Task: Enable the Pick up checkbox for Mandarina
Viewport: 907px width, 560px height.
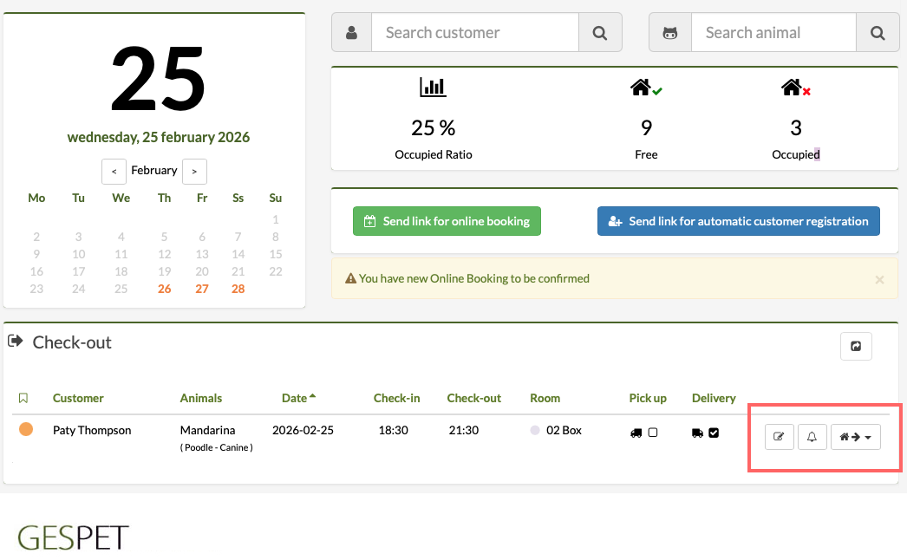Action: click(x=653, y=432)
